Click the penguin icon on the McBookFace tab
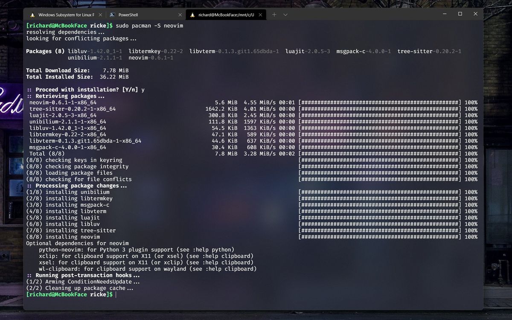Viewport: 512px width, 320px height. pos(193,14)
